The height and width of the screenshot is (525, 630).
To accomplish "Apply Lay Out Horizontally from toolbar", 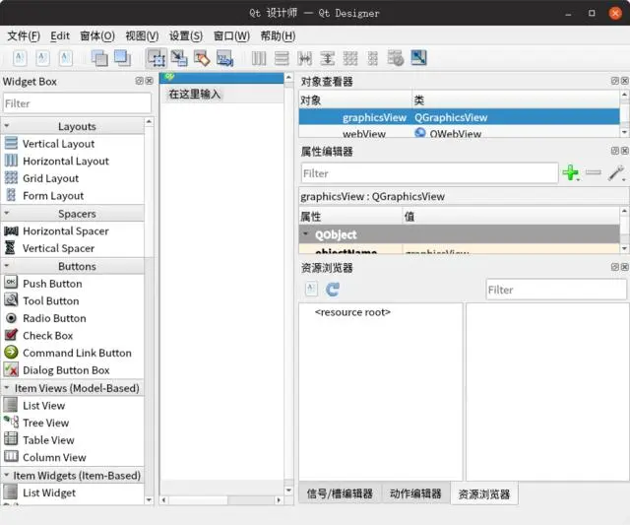I will 259,58.
